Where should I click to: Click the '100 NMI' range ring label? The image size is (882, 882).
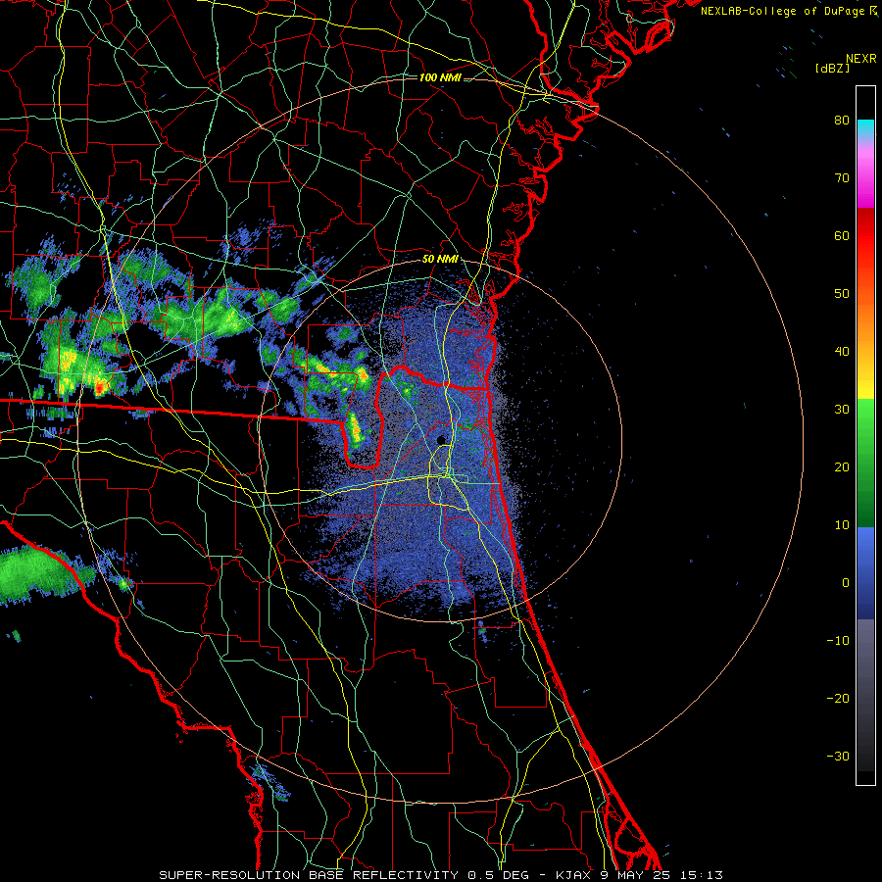(440, 77)
